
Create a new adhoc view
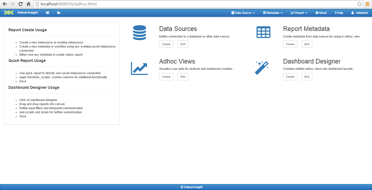pos(166,77)
